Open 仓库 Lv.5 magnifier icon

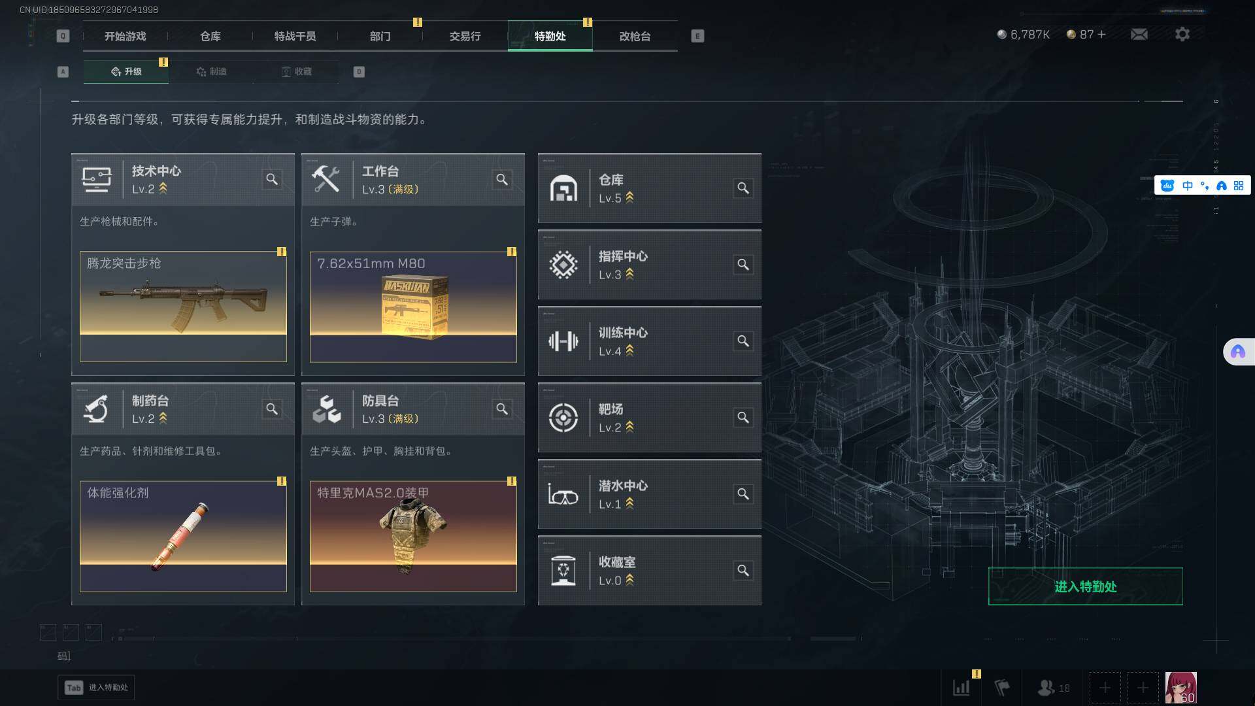tap(743, 188)
